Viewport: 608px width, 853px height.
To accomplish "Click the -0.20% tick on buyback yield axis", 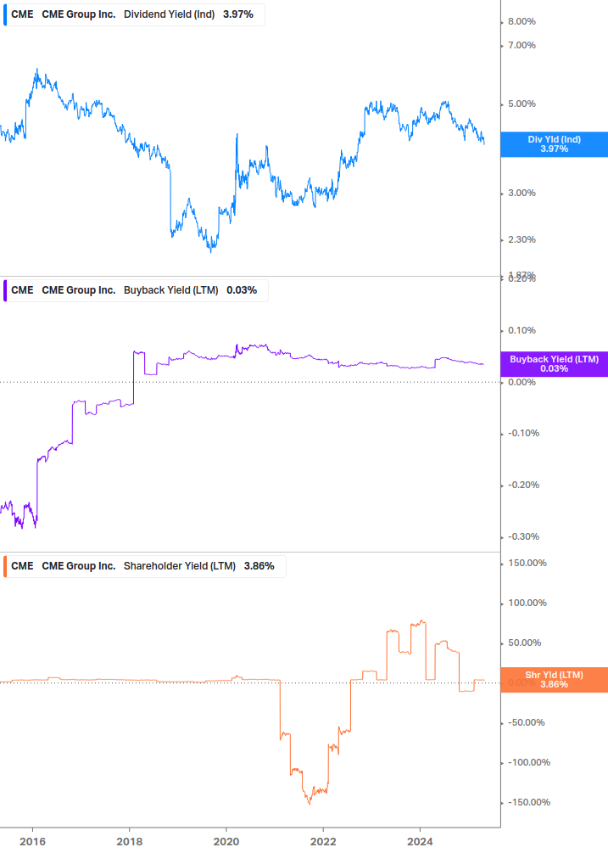I will pyautogui.click(x=524, y=485).
